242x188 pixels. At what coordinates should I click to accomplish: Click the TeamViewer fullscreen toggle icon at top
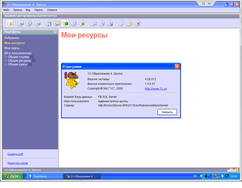203,4
